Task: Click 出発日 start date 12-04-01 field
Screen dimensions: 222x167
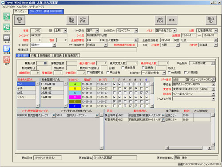Action: pyautogui.click(x=189, y=35)
